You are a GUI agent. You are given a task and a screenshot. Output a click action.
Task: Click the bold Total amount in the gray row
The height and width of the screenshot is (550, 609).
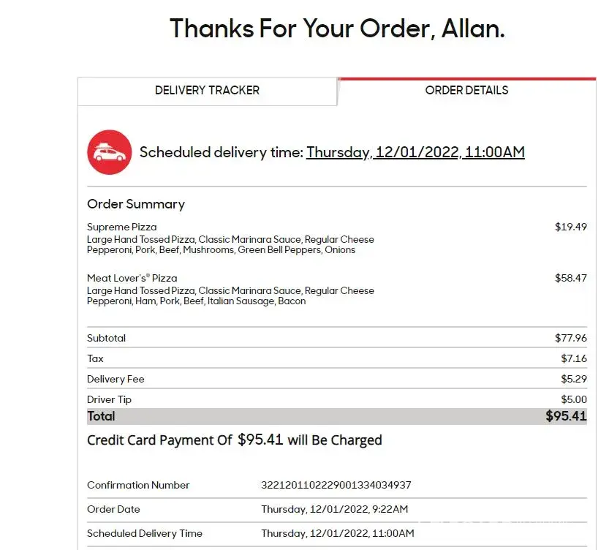pos(566,416)
